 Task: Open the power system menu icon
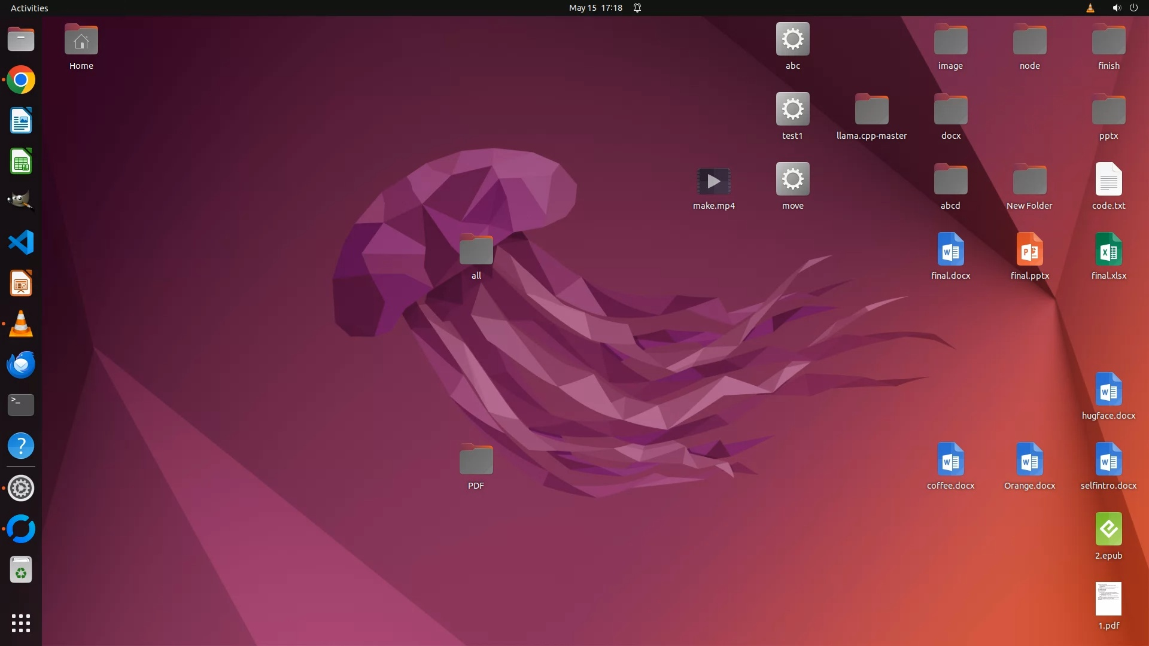click(1133, 8)
